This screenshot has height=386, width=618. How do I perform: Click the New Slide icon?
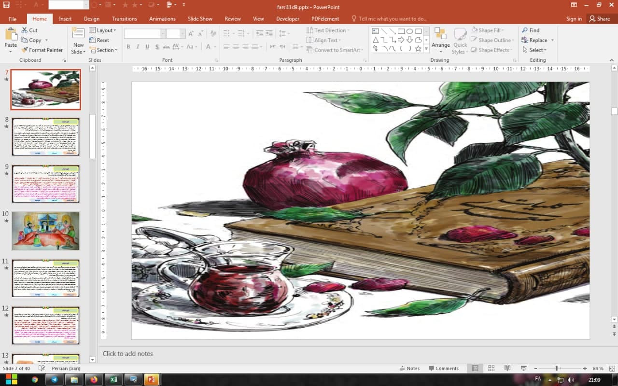pyautogui.click(x=78, y=34)
